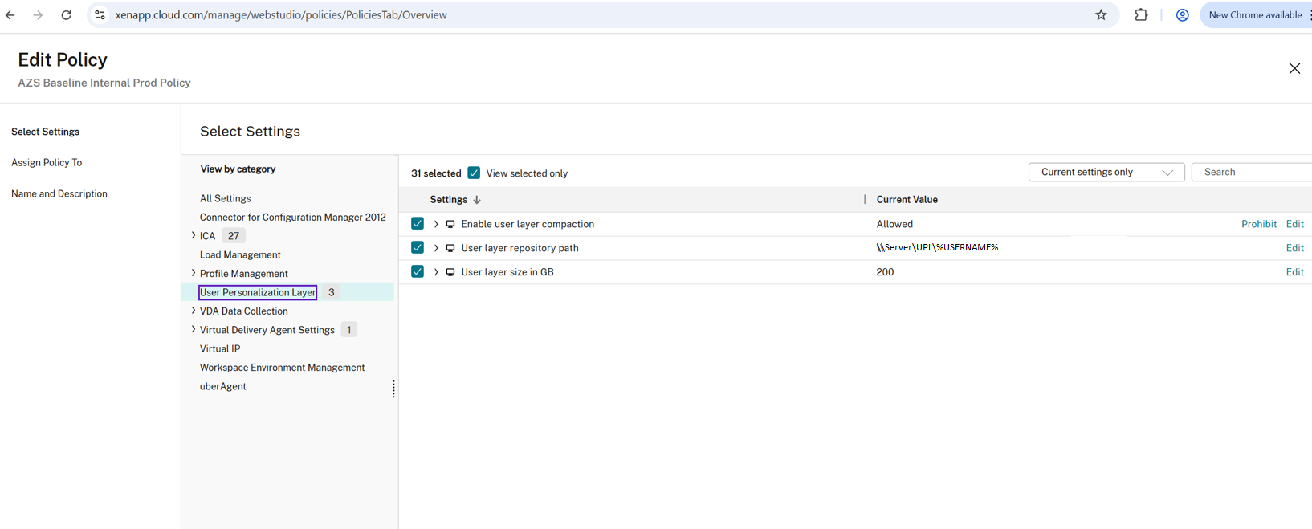Viewport: 1312px width, 529px height.
Task: Bookmark this page with the star icon
Action: point(1101,14)
